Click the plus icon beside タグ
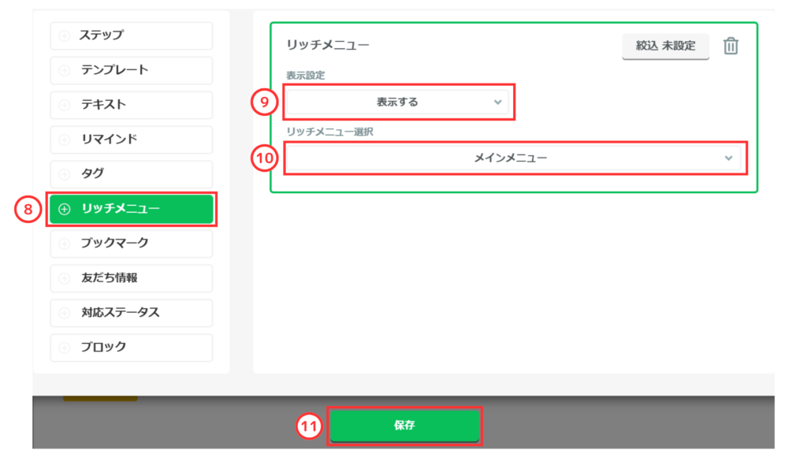807x454 pixels. 65,174
